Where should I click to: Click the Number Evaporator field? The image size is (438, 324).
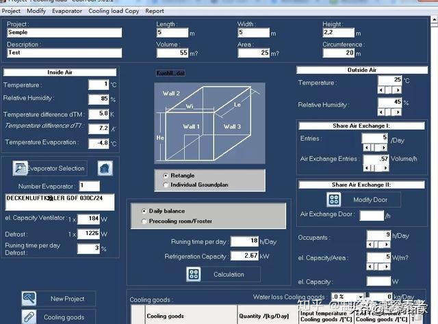click(x=90, y=186)
